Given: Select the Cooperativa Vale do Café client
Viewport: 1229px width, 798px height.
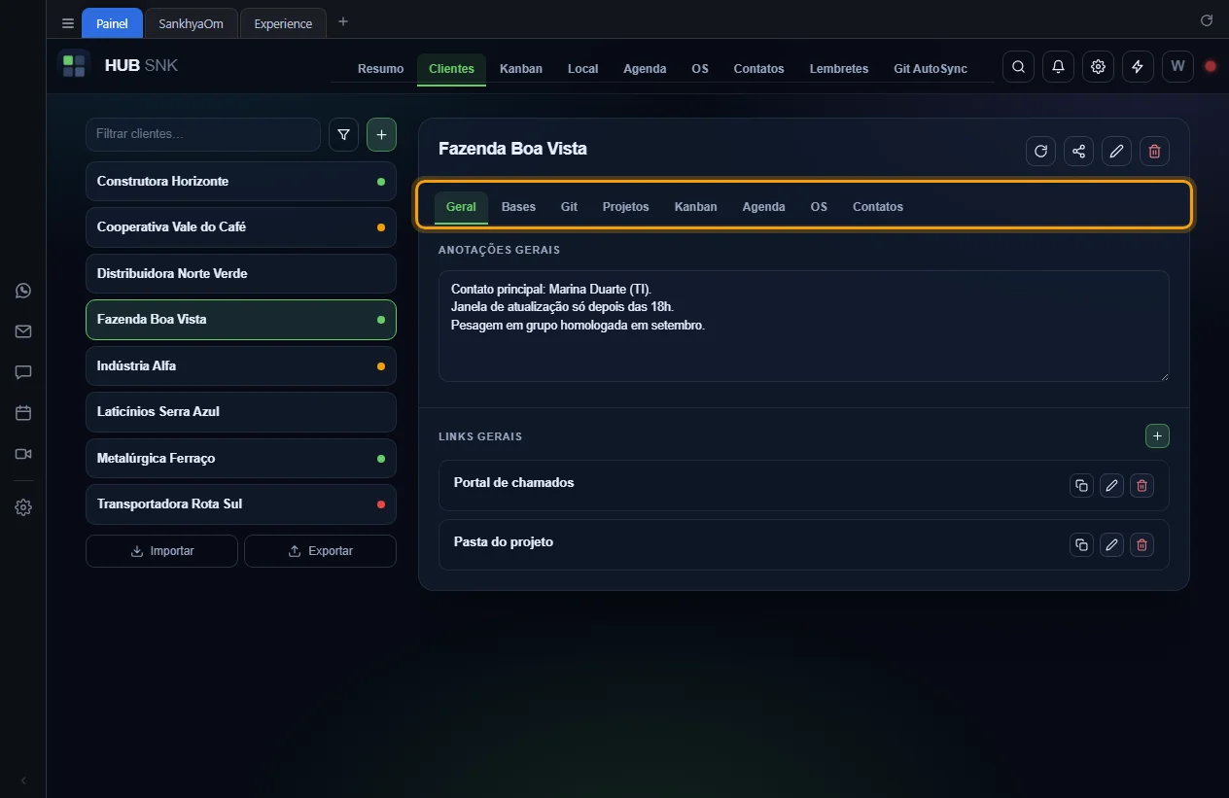Looking at the screenshot, I should pyautogui.click(x=241, y=227).
